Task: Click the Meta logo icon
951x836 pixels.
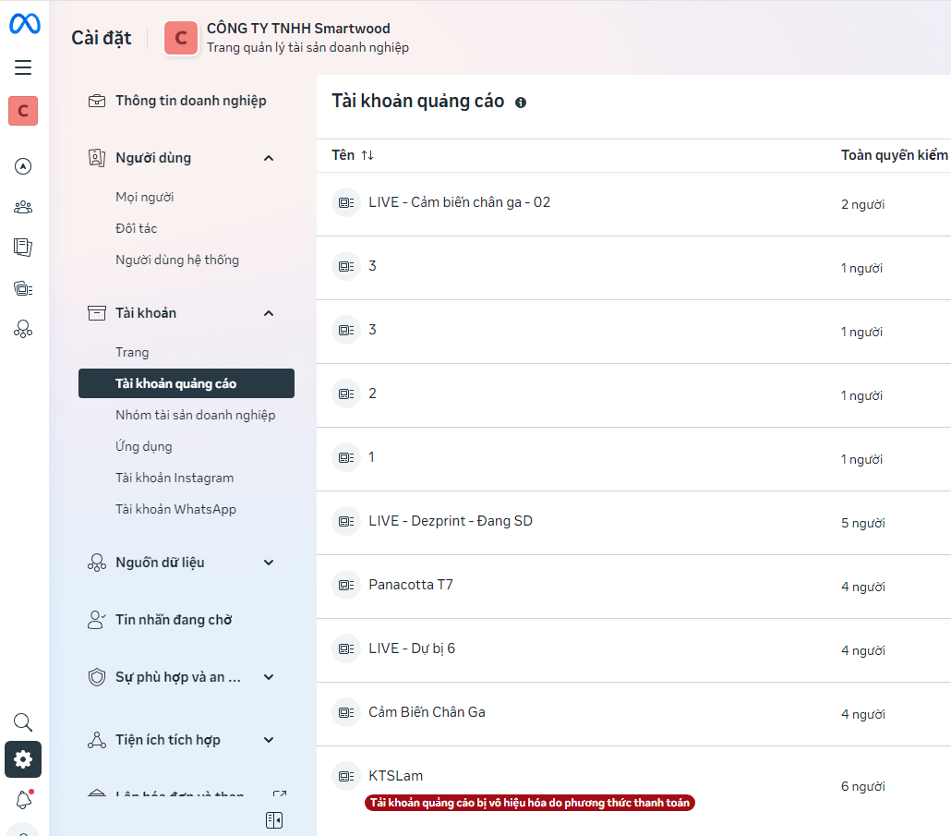Action: [24, 25]
